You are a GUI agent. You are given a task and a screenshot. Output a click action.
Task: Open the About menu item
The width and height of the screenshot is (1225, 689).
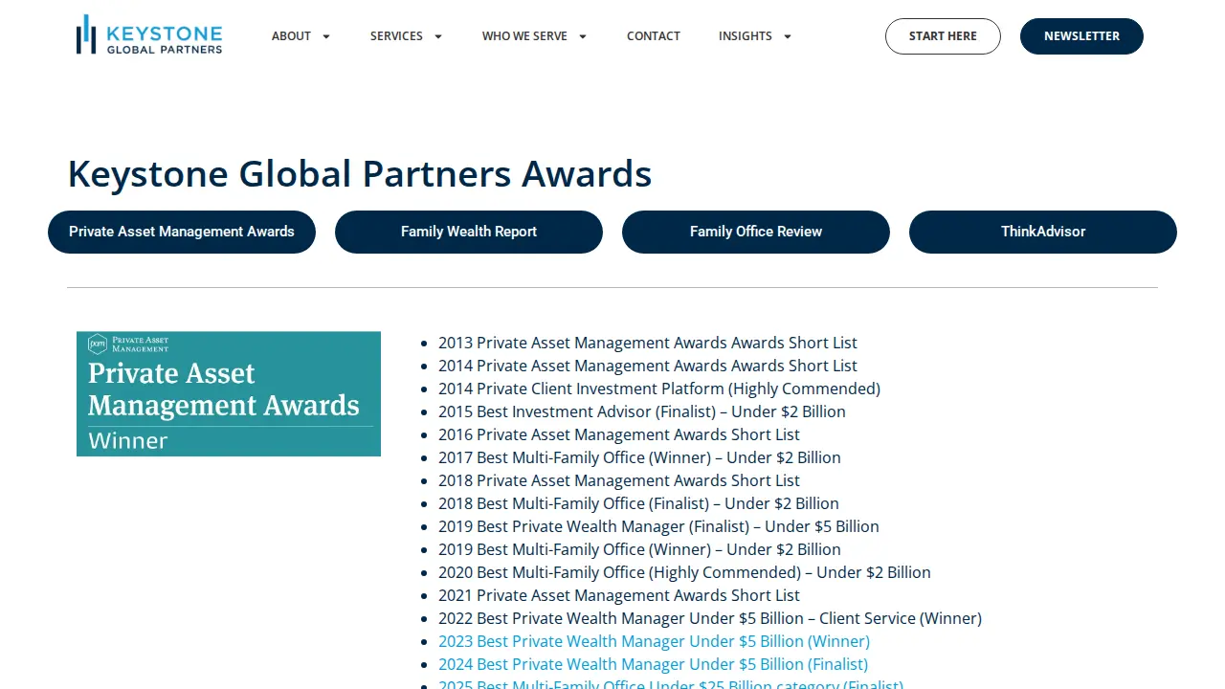(x=291, y=36)
